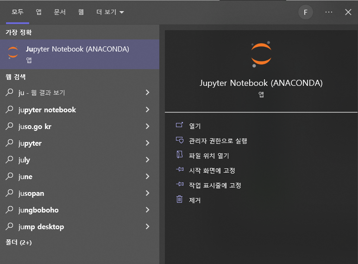Select 'jupyter notebook' web suggestion

point(47,110)
